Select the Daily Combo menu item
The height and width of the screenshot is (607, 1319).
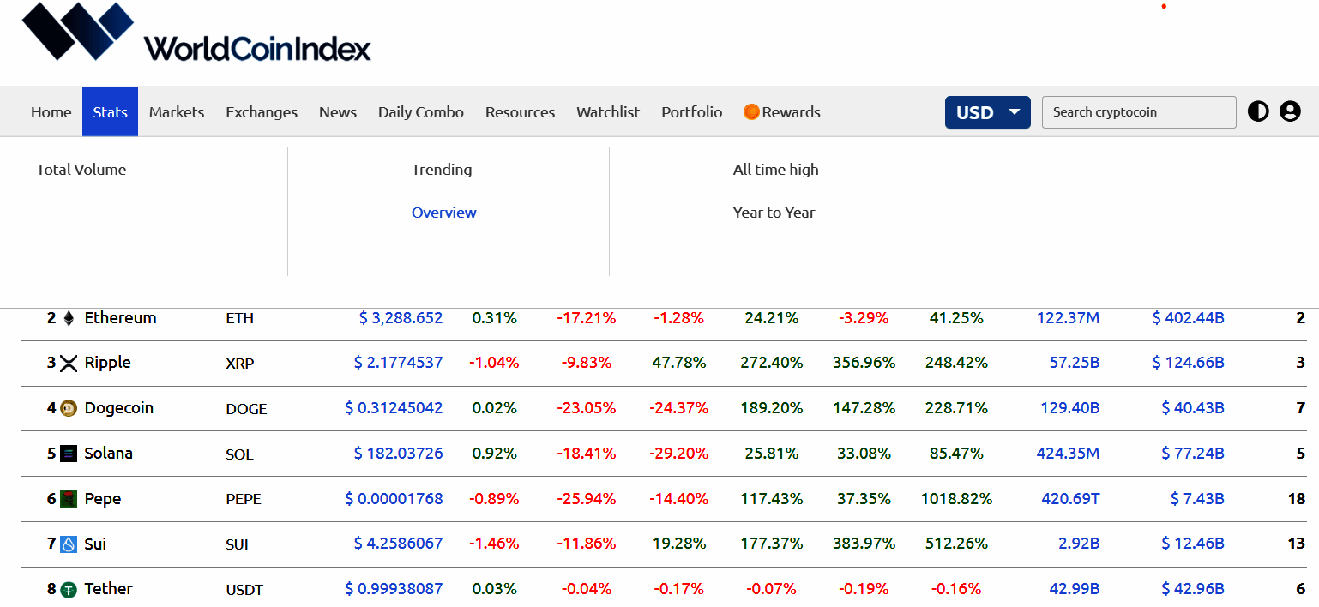[420, 111]
